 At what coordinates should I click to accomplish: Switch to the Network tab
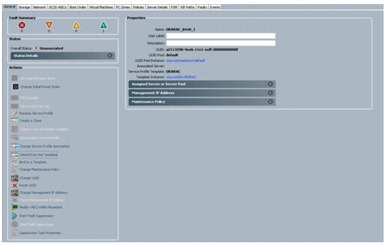(40, 7)
